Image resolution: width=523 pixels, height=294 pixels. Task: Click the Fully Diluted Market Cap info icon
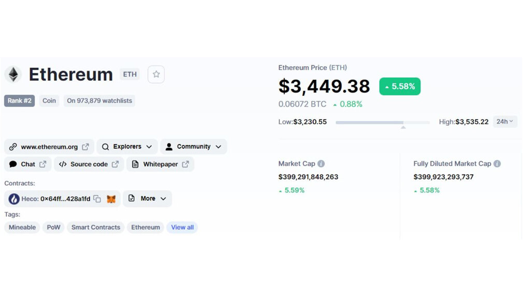point(497,164)
